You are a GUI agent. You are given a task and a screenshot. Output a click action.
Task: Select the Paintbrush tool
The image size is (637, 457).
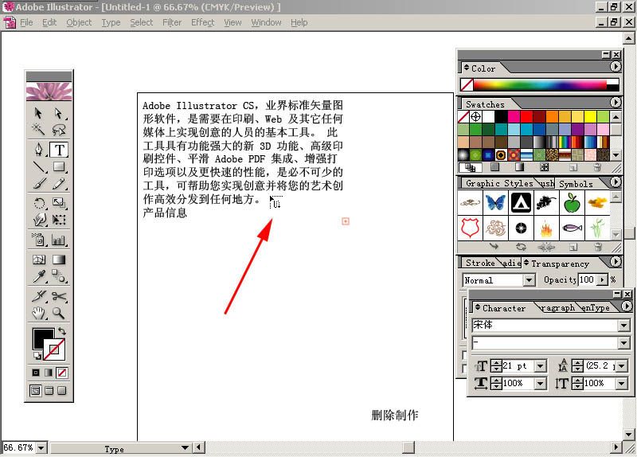point(38,184)
